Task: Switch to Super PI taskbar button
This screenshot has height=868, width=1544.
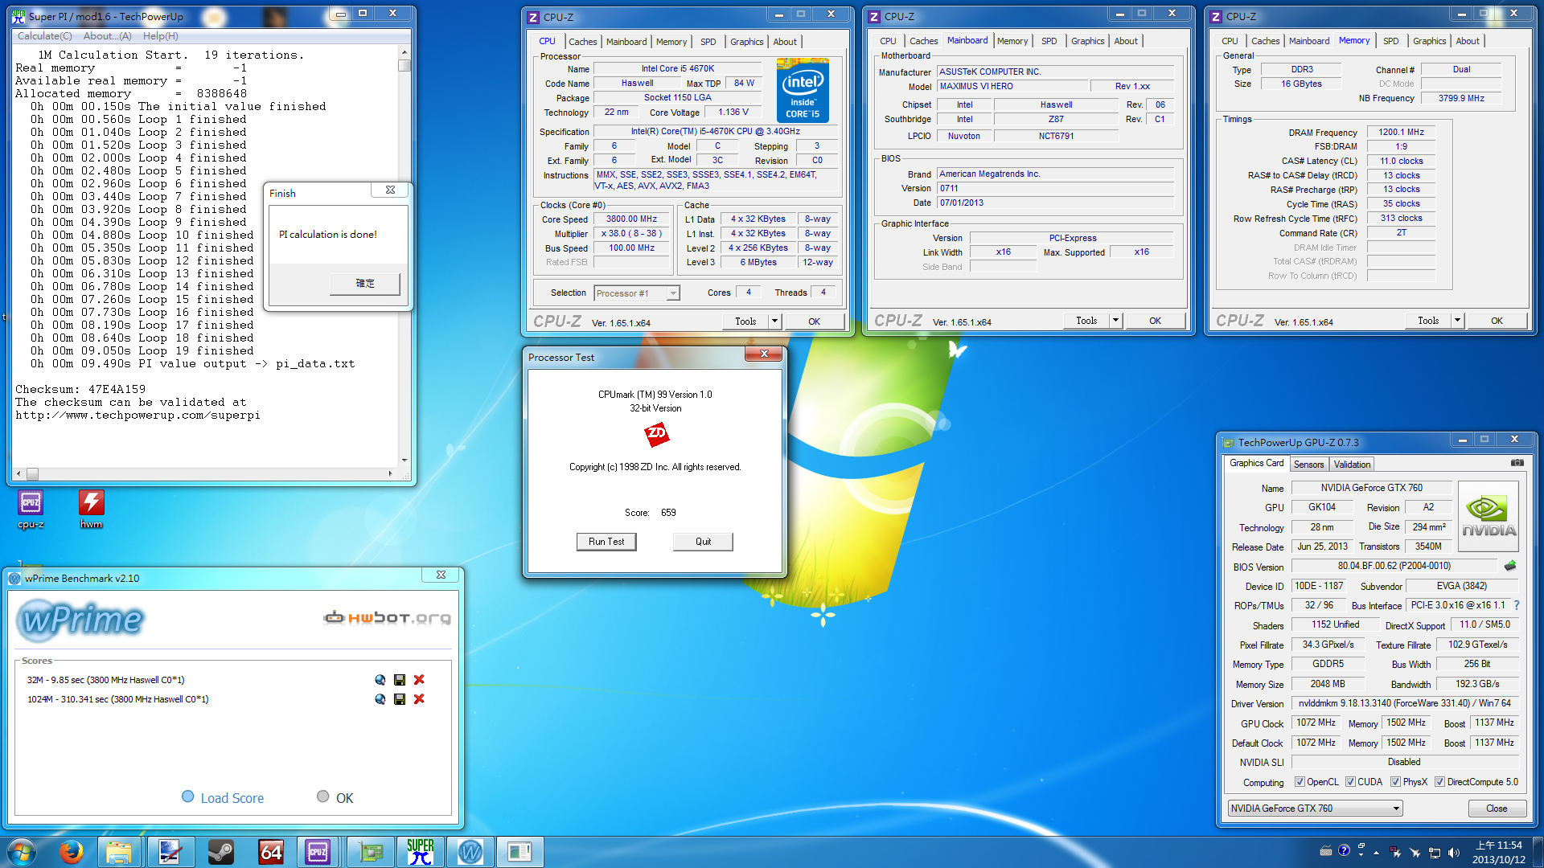Action: tap(421, 852)
